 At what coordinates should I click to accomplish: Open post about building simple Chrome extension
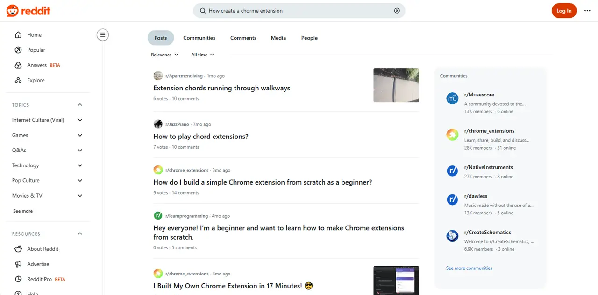[x=263, y=182]
